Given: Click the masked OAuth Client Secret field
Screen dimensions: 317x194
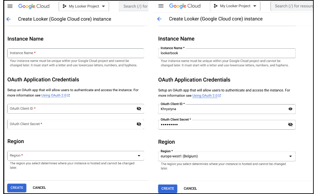Looking at the screenshot, I should 227,125.
